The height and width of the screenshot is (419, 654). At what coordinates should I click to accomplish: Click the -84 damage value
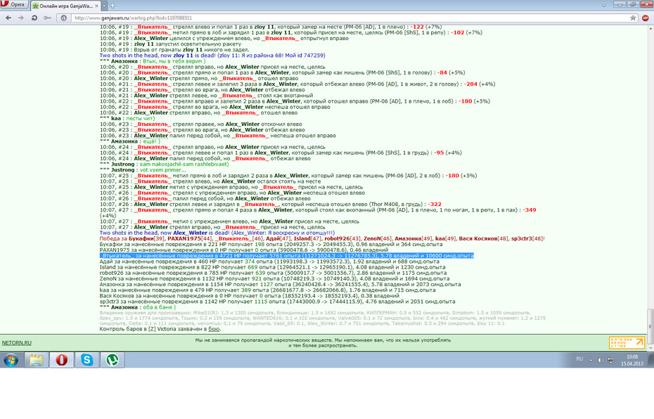click(442, 72)
